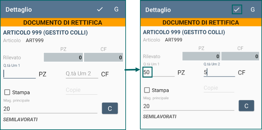Click Mag. principale field on right screen
The image size is (262, 130).
click(189, 106)
